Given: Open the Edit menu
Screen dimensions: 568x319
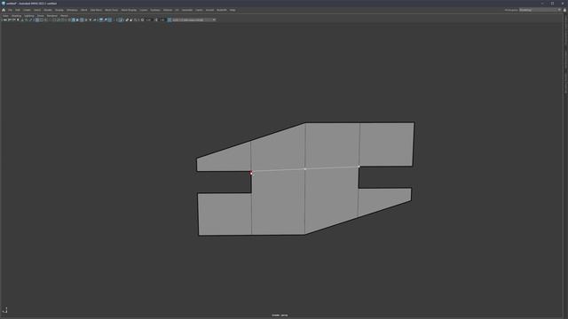Looking at the screenshot, I should (18, 10).
